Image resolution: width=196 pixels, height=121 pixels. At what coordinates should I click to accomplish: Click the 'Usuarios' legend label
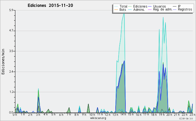159,6
